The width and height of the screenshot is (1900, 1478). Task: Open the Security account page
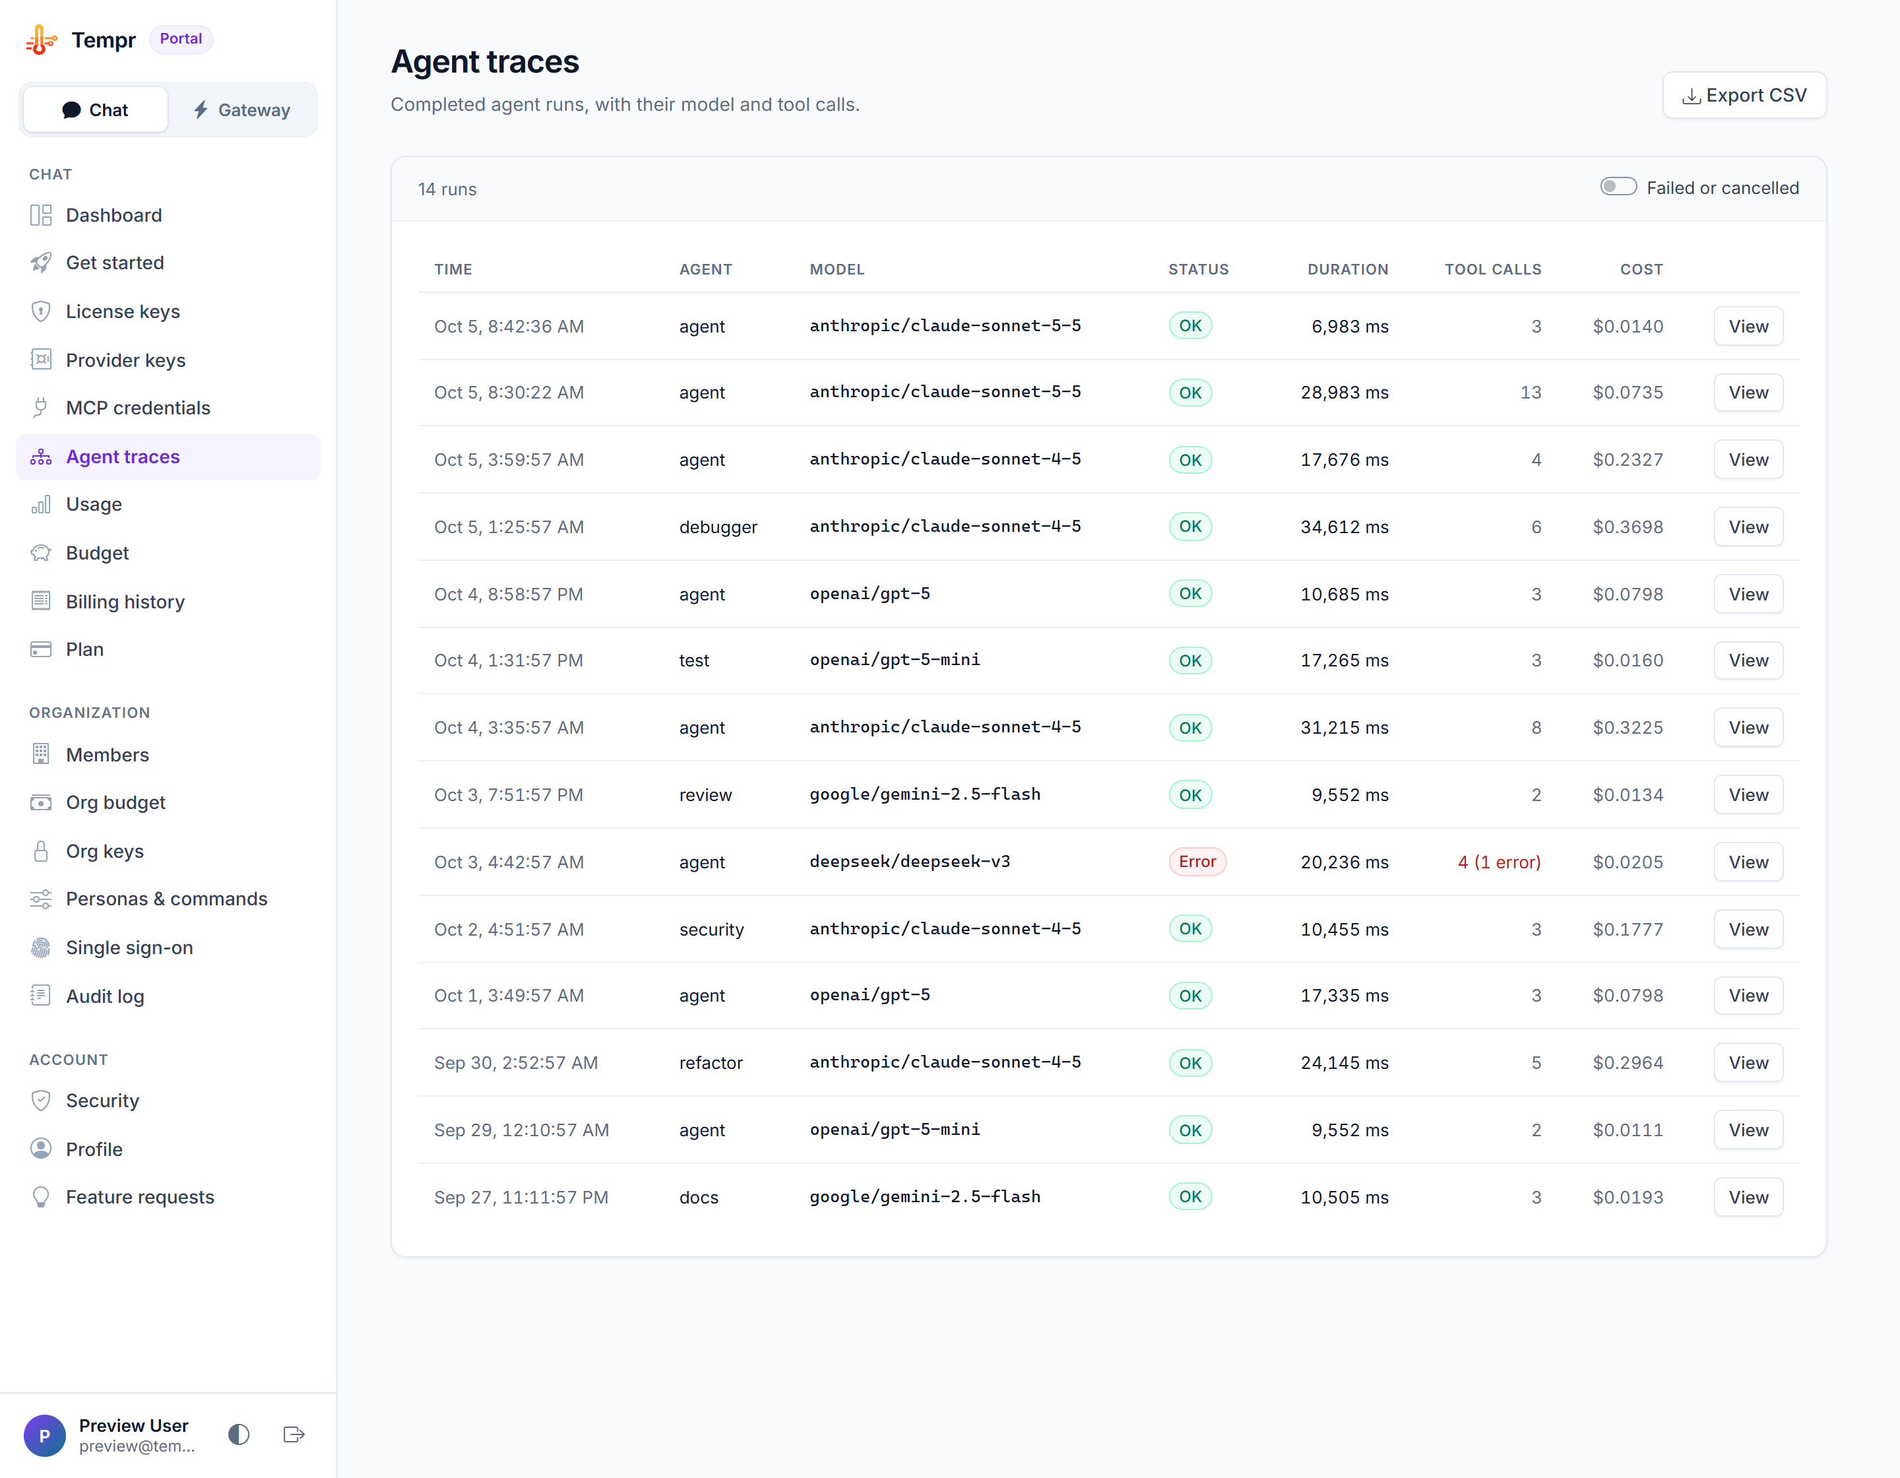[168, 1101]
